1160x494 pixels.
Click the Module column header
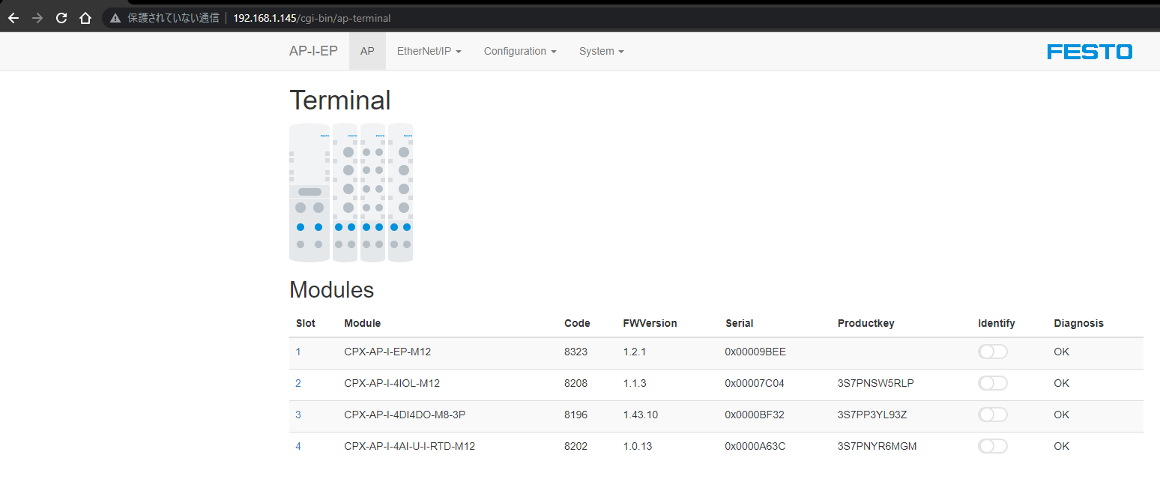363,323
